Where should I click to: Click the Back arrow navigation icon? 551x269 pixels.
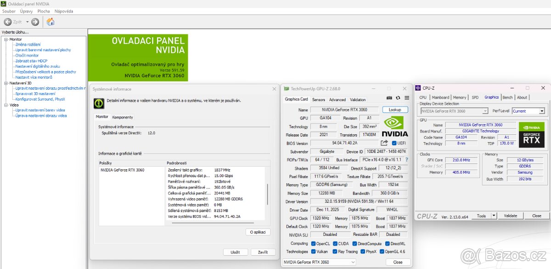click(x=8, y=22)
